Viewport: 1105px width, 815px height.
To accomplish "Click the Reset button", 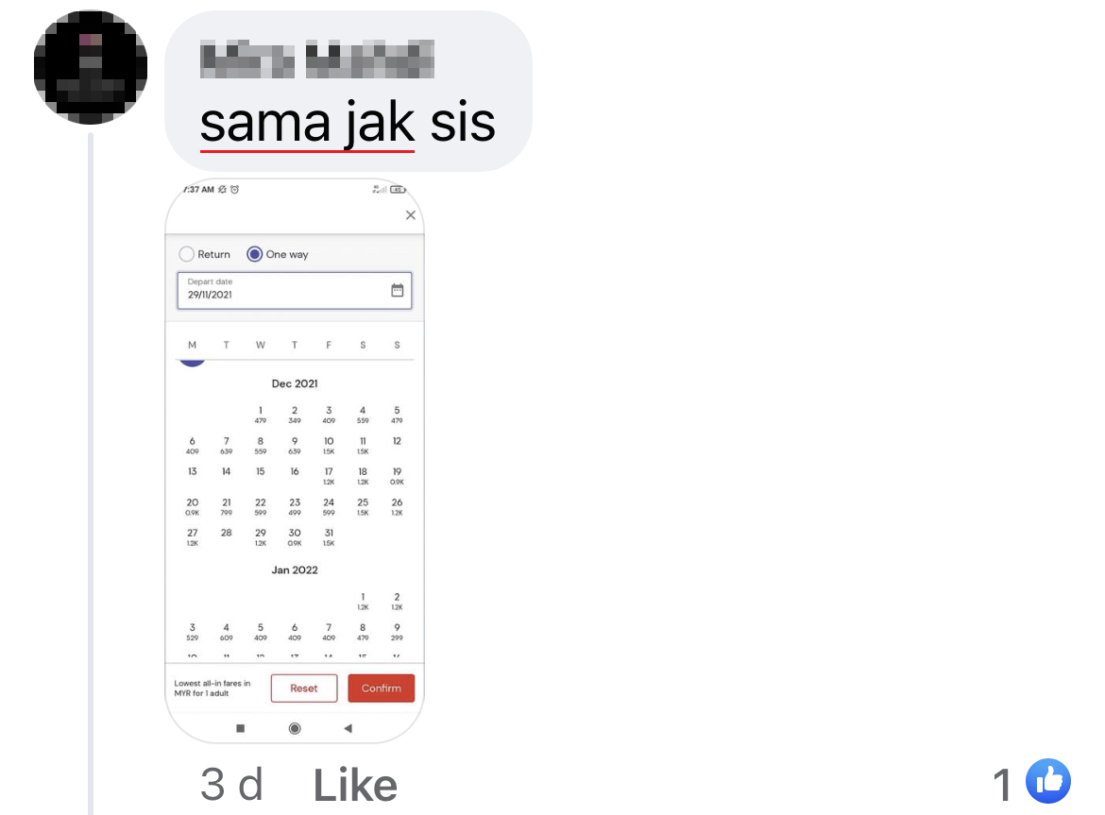I will point(304,688).
